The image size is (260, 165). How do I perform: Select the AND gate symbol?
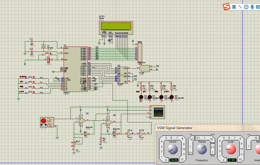point(144,68)
